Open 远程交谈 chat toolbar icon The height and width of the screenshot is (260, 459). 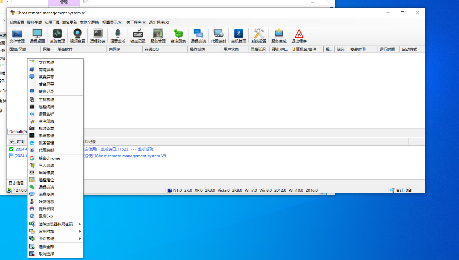pos(198,36)
